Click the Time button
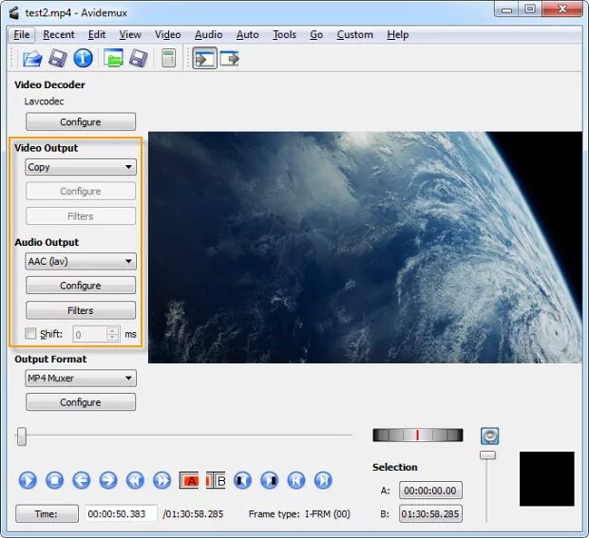The height and width of the screenshot is (538, 589). pos(47,513)
